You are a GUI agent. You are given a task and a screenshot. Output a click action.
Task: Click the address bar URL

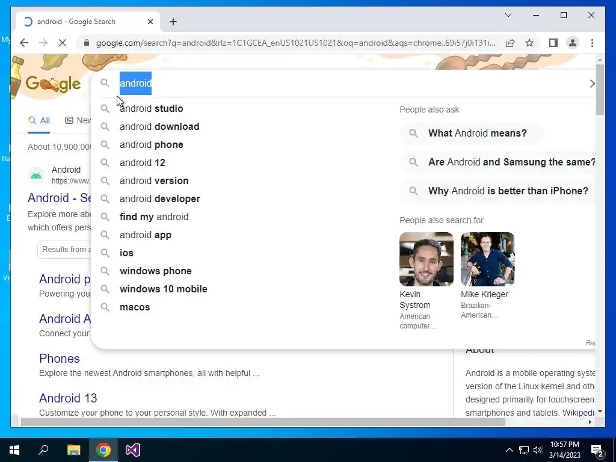tap(295, 43)
